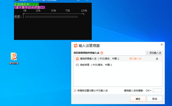Select the 搜狗拼音输入法 row in list
The image size is (172, 106).
(118, 59)
